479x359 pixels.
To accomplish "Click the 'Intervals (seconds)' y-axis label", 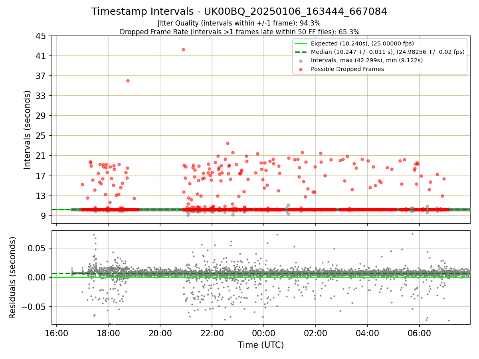I will tap(27, 130).
